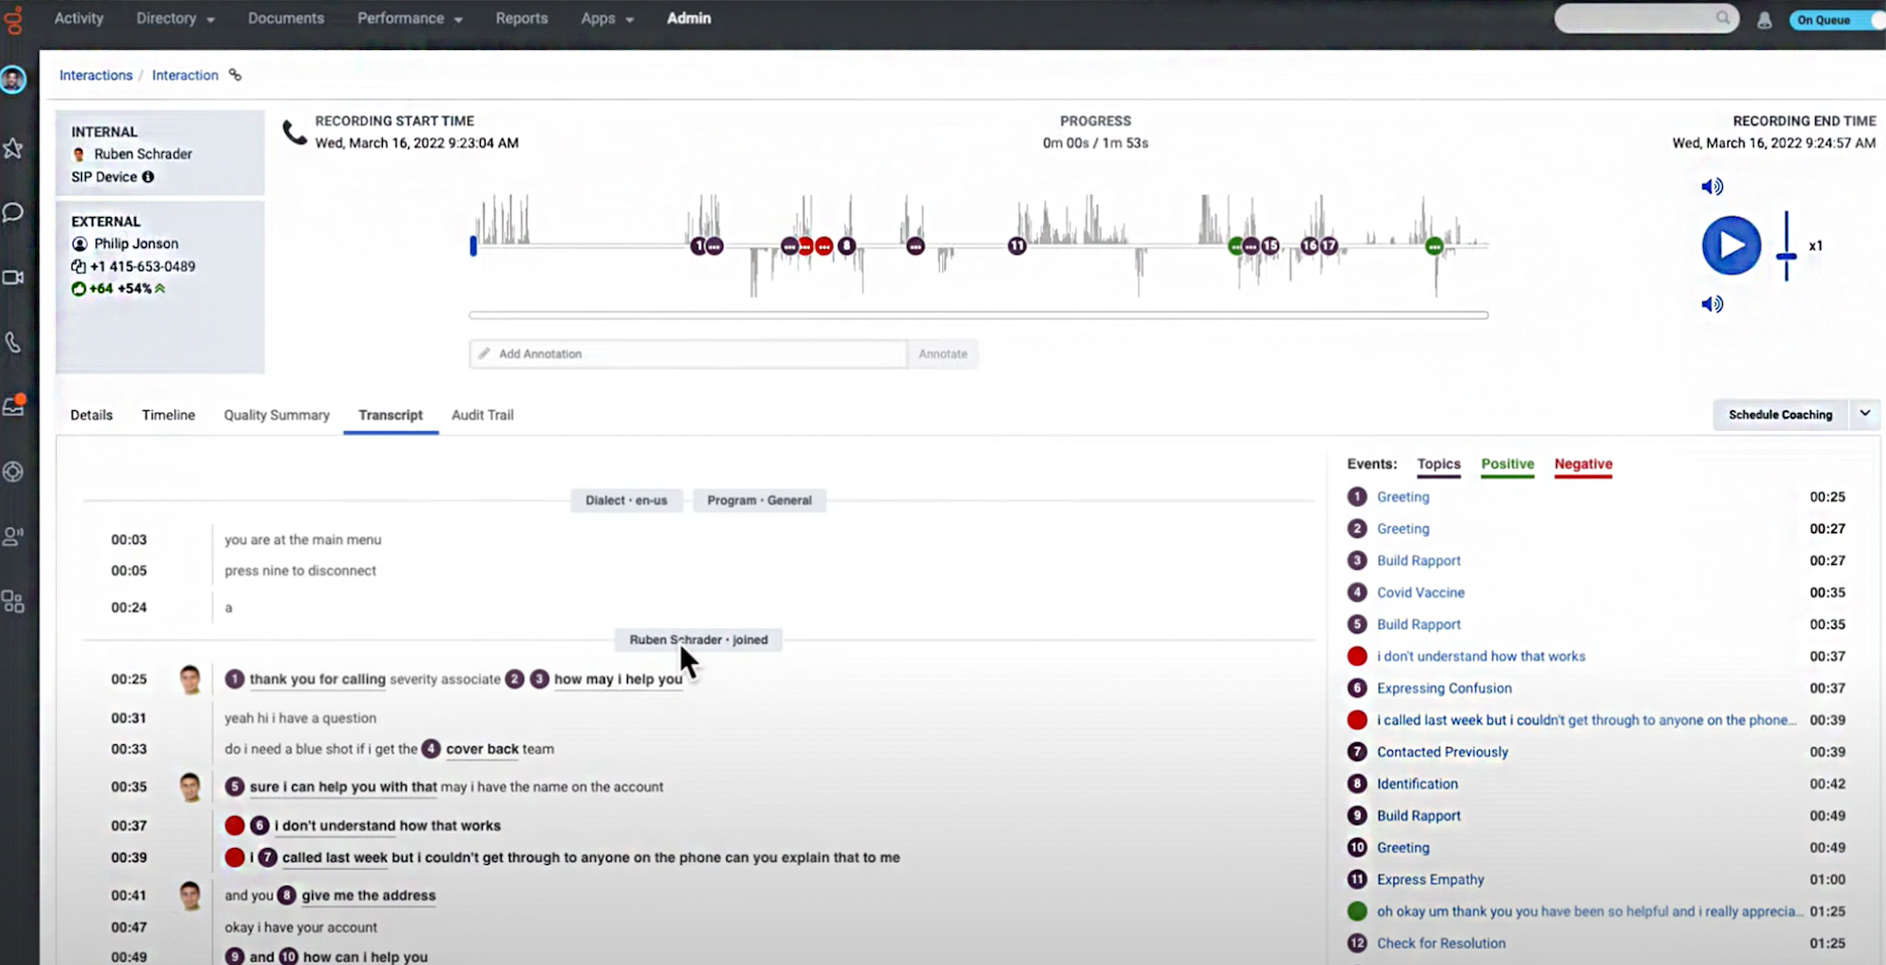Open Schedule Coaching dropdown arrow
The image size is (1886, 965).
tap(1865, 414)
